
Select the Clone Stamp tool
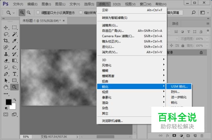coord(6,54)
